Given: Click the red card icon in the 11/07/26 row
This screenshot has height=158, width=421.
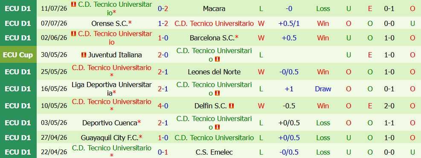Looking at the screenshot, I should tap(73, 5).
